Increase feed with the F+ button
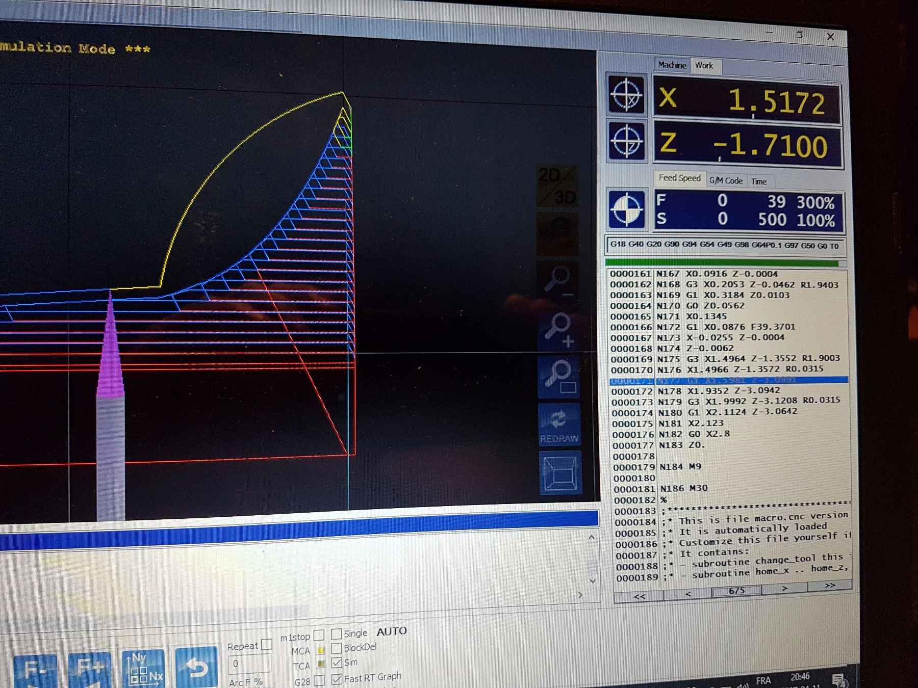This screenshot has height=688, width=918. [90, 668]
